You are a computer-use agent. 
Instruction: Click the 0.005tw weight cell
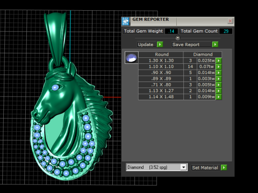tap(206, 85)
